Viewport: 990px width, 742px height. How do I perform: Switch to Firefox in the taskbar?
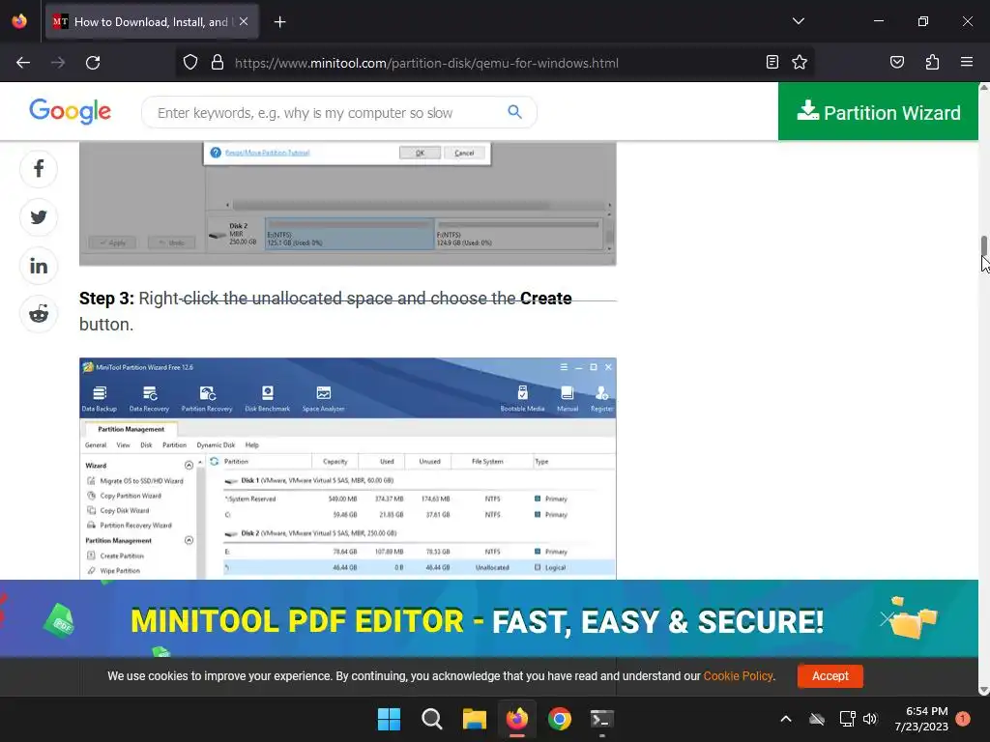pos(517,719)
